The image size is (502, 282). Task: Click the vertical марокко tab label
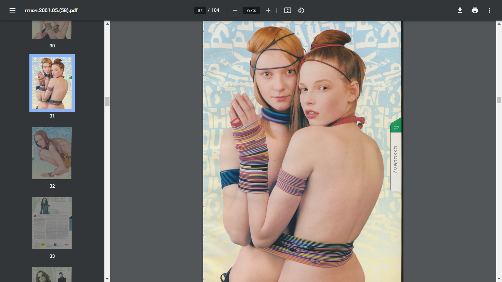tap(395, 162)
